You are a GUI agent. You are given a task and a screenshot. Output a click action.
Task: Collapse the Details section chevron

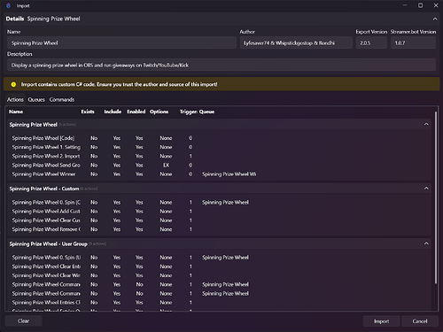pos(435,19)
